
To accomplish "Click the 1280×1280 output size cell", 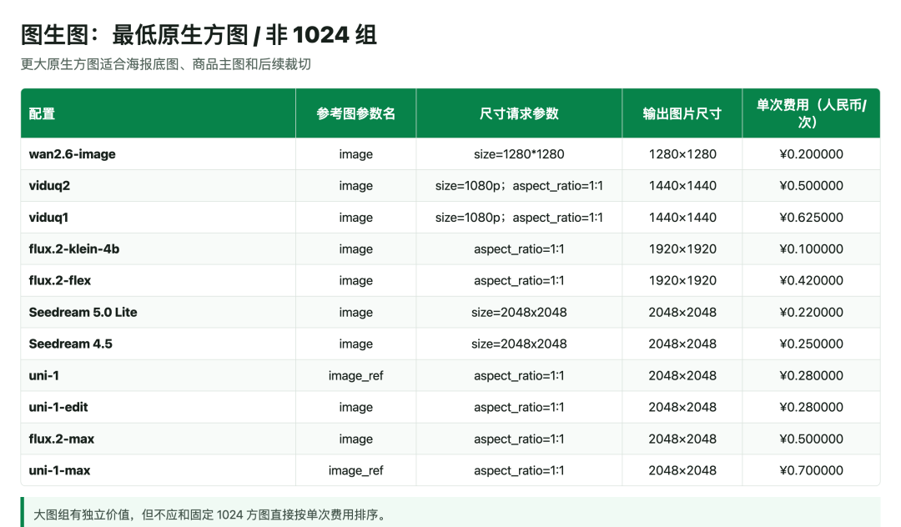I will pyautogui.click(x=682, y=154).
